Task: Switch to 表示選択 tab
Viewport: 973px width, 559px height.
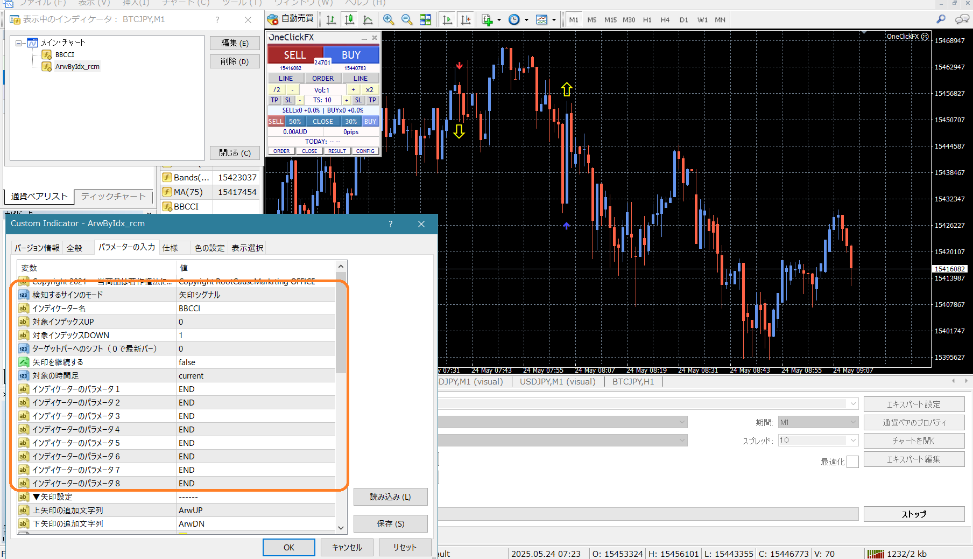Action: [x=248, y=248]
